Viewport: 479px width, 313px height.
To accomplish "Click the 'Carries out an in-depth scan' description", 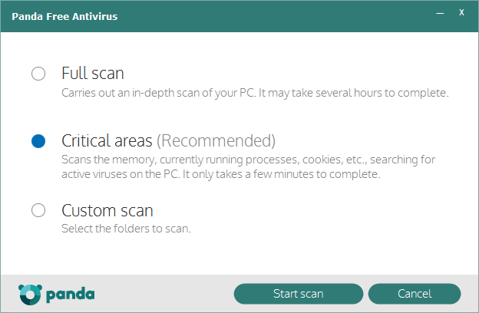I will (x=255, y=93).
